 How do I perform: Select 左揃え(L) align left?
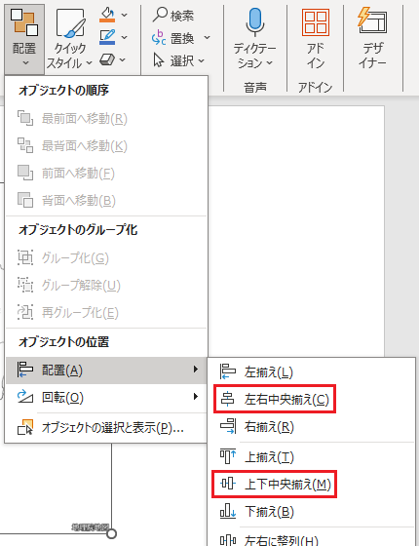311,372
